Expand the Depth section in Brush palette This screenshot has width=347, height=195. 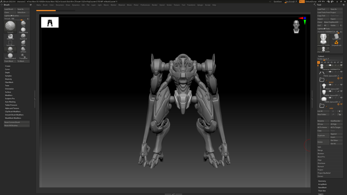pyautogui.click(x=7, y=72)
